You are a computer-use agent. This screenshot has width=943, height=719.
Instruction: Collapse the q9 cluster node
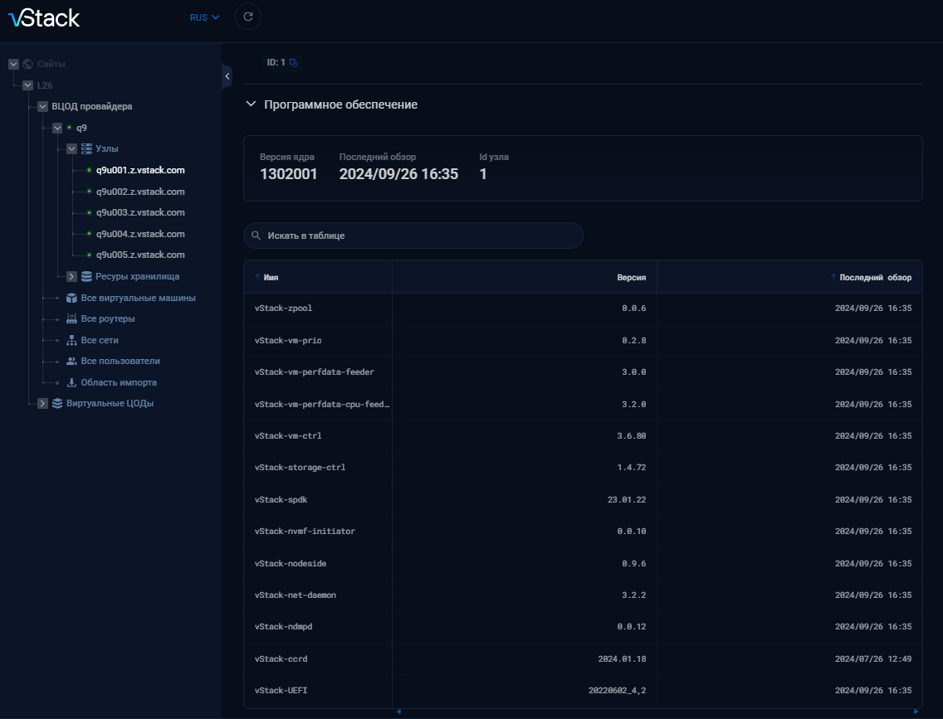(57, 128)
